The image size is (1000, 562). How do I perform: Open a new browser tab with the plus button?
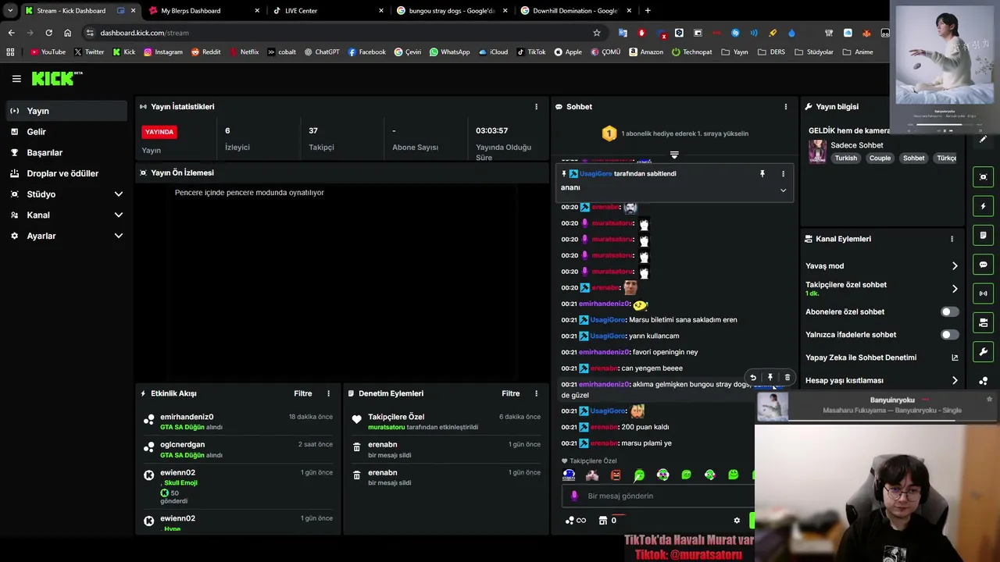(x=648, y=11)
